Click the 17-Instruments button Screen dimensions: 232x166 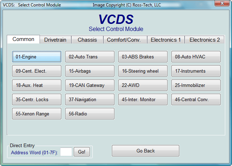coord(196,71)
